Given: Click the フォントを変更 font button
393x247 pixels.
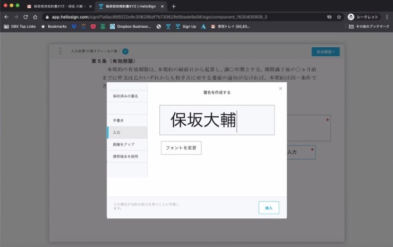Looking at the screenshot, I should point(181,148).
